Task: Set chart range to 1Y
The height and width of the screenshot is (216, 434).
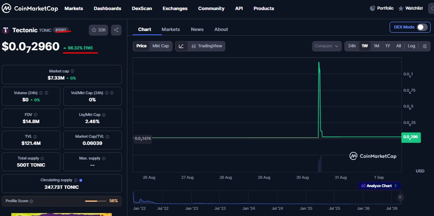Action: click(x=388, y=46)
